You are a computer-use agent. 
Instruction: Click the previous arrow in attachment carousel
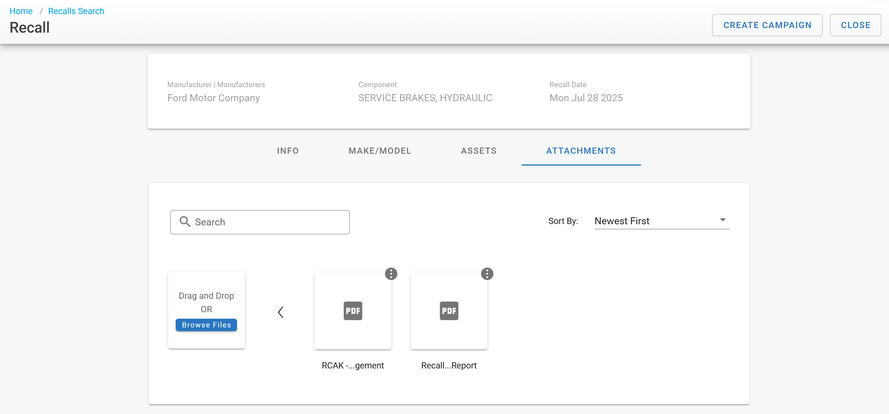[x=281, y=312]
